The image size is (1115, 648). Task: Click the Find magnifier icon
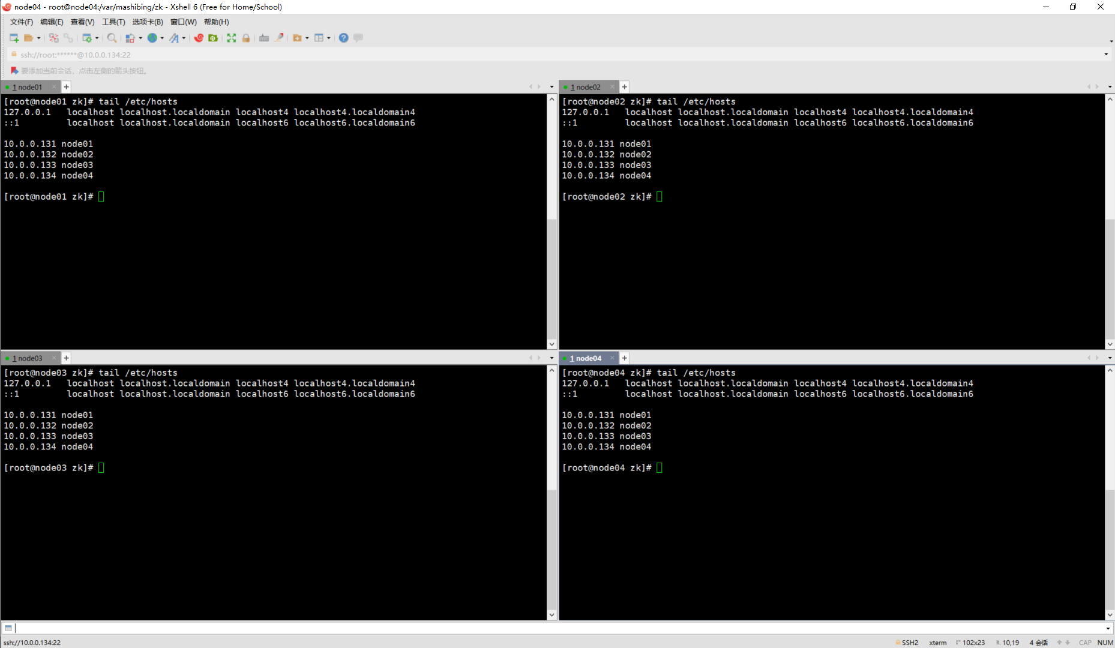tap(112, 38)
